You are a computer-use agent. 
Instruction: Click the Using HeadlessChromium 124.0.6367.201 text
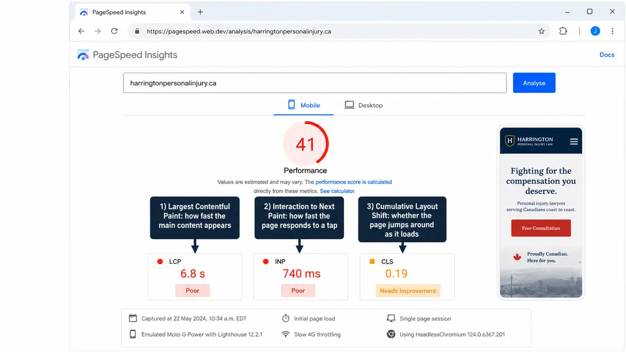452,334
